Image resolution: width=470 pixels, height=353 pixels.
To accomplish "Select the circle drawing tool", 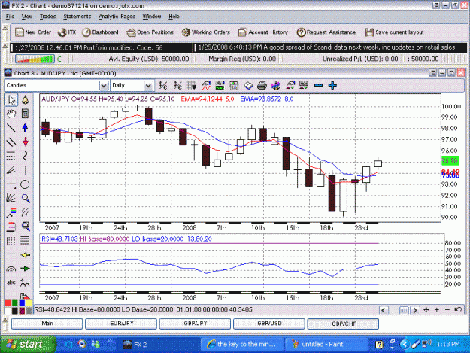I will [x=25, y=184].
